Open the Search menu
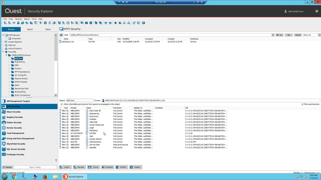Screen dimensions: 321x180 [27, 19]
